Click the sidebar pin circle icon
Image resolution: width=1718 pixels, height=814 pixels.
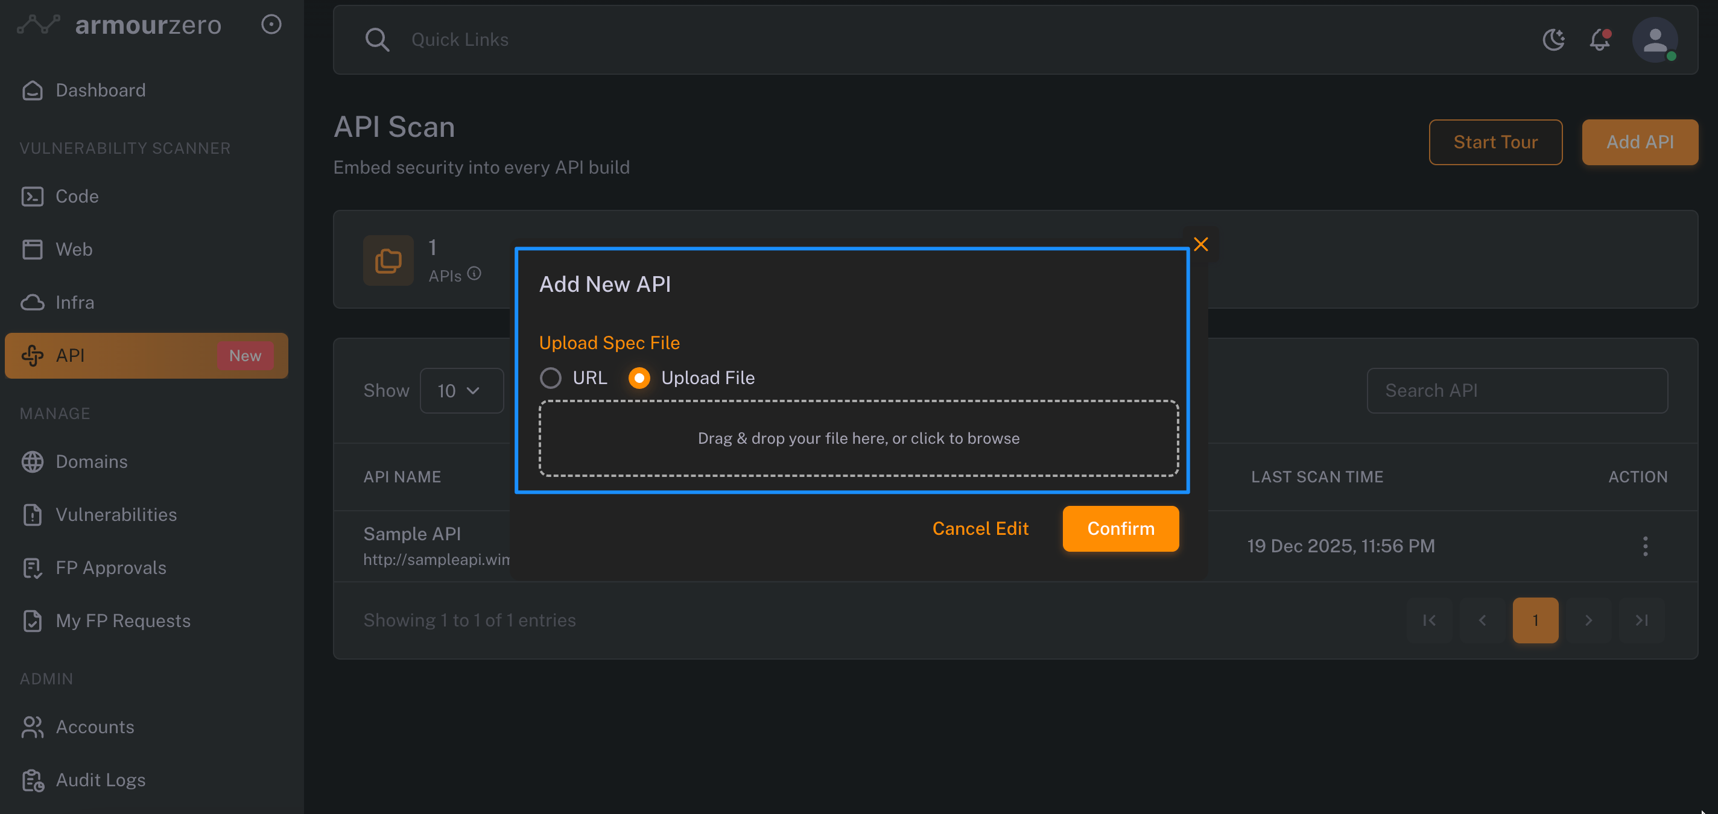click(271, 25)
